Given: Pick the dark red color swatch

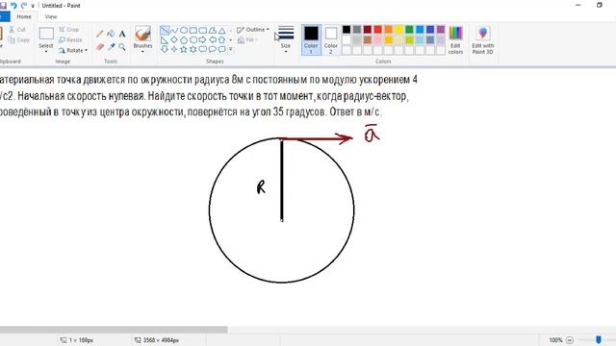Looking at the screenshot, I should click(x=368, y=30).
